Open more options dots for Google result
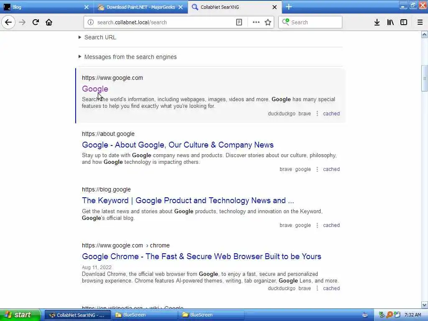Screen dimensions: 428x321 coord(317,114)
